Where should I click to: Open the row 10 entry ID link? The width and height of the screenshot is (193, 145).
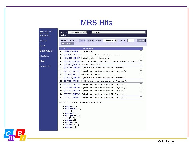pyautogui.click(x=71, y=81)
